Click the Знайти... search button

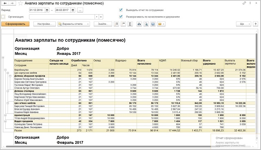click(x=103, y=24)
